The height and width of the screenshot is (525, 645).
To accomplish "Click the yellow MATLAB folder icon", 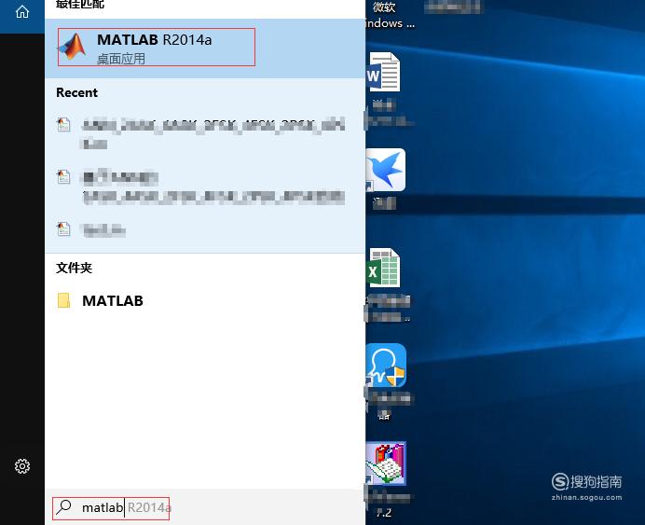I will [x=63, y=300].
